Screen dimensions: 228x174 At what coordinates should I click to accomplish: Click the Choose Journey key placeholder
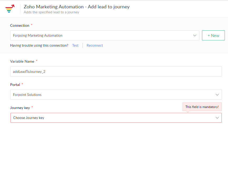(x=29, y=118)
